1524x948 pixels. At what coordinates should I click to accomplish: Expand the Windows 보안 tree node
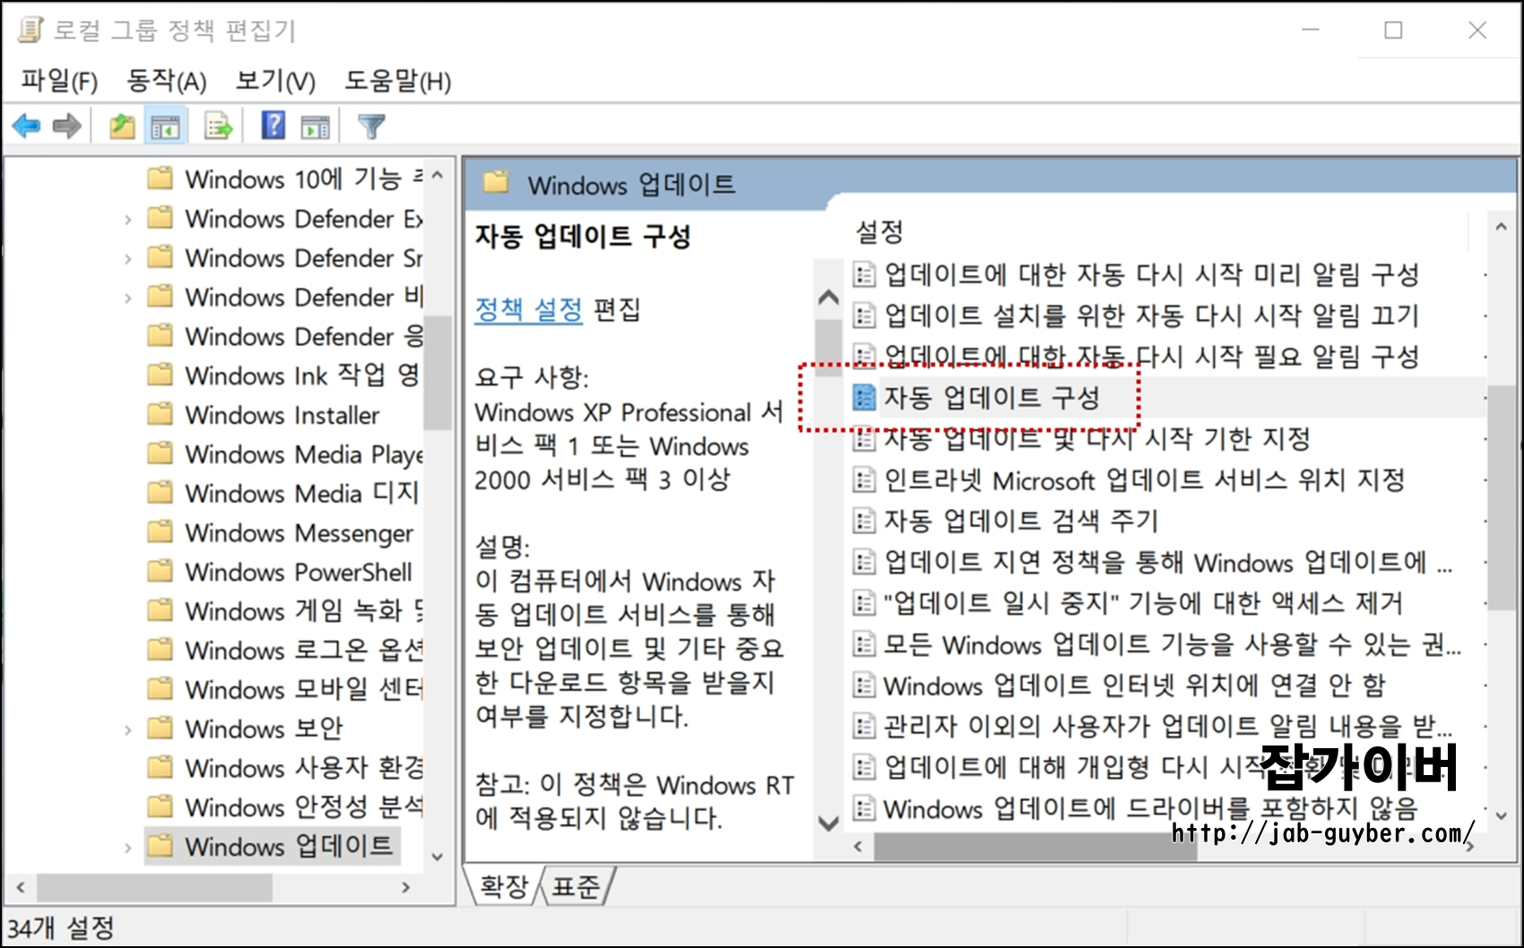coord(127,729)
